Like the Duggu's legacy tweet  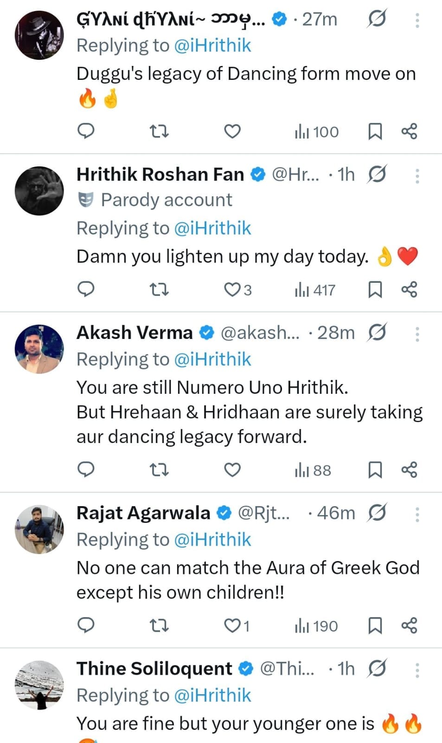coord(232,131)
